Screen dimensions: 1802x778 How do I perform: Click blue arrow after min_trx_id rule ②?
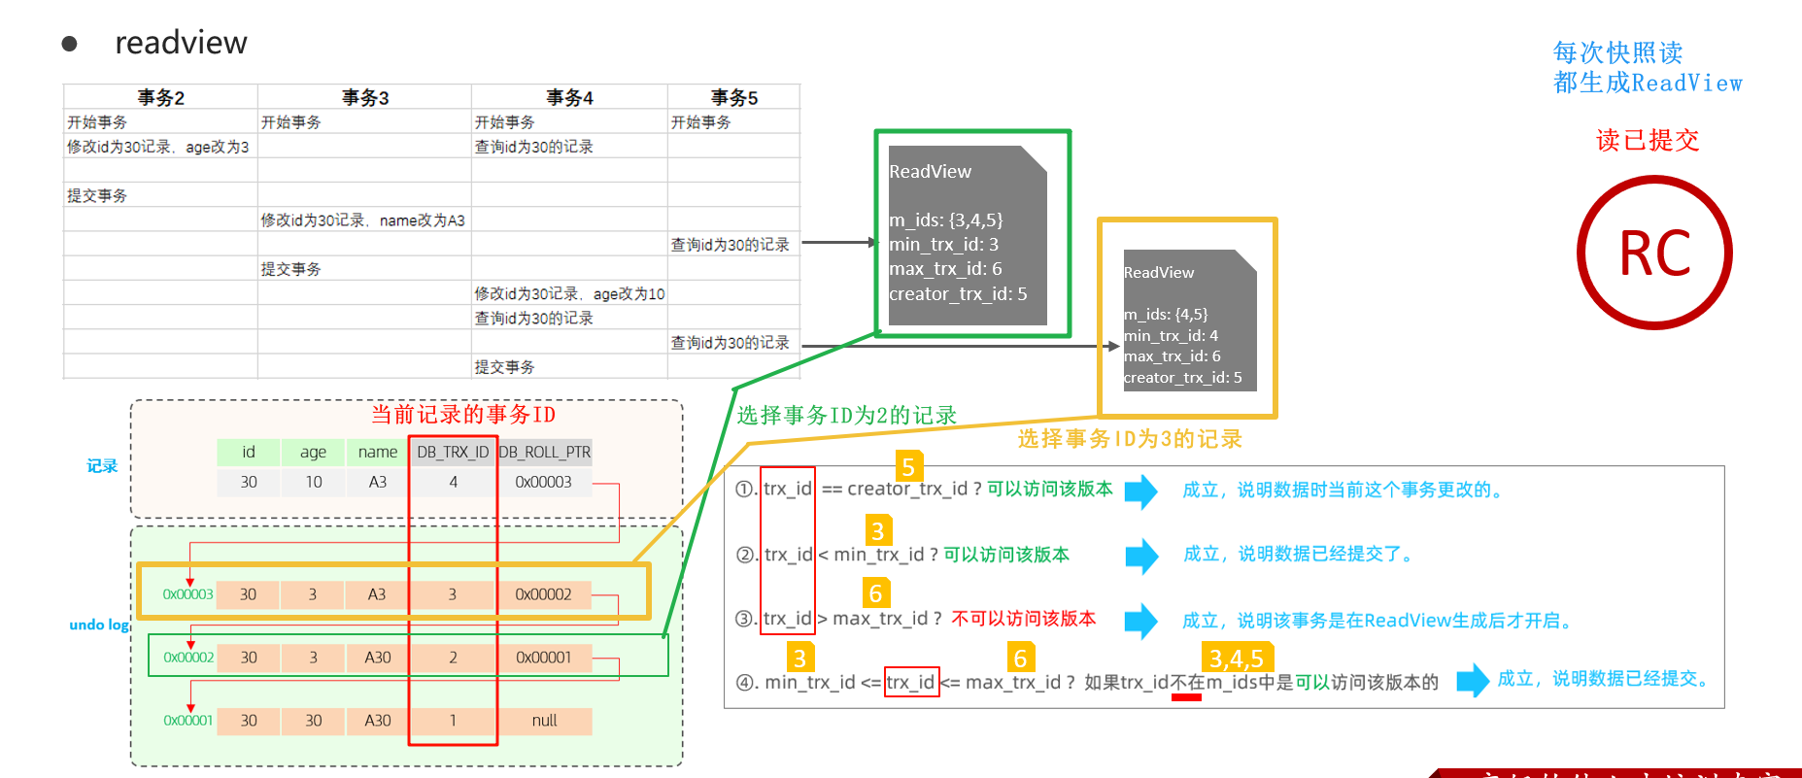click(x=1142, y=556)
